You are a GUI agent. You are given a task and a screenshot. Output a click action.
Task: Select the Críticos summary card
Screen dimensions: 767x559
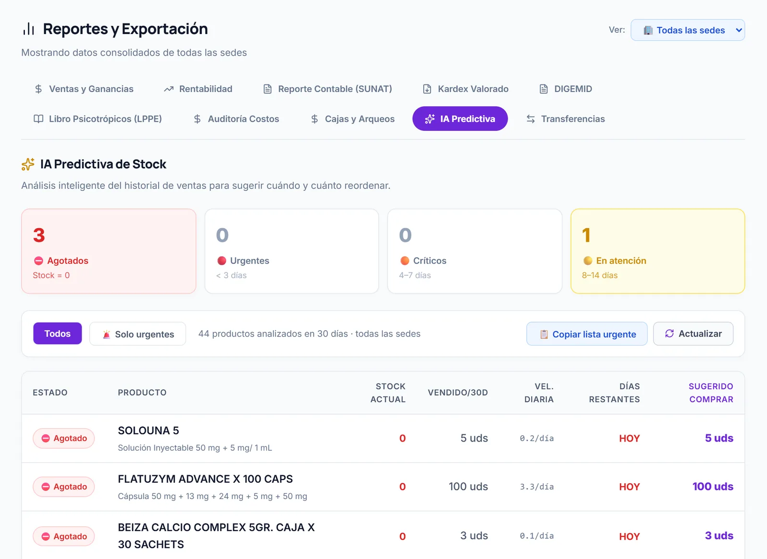[x=475, y=251]
